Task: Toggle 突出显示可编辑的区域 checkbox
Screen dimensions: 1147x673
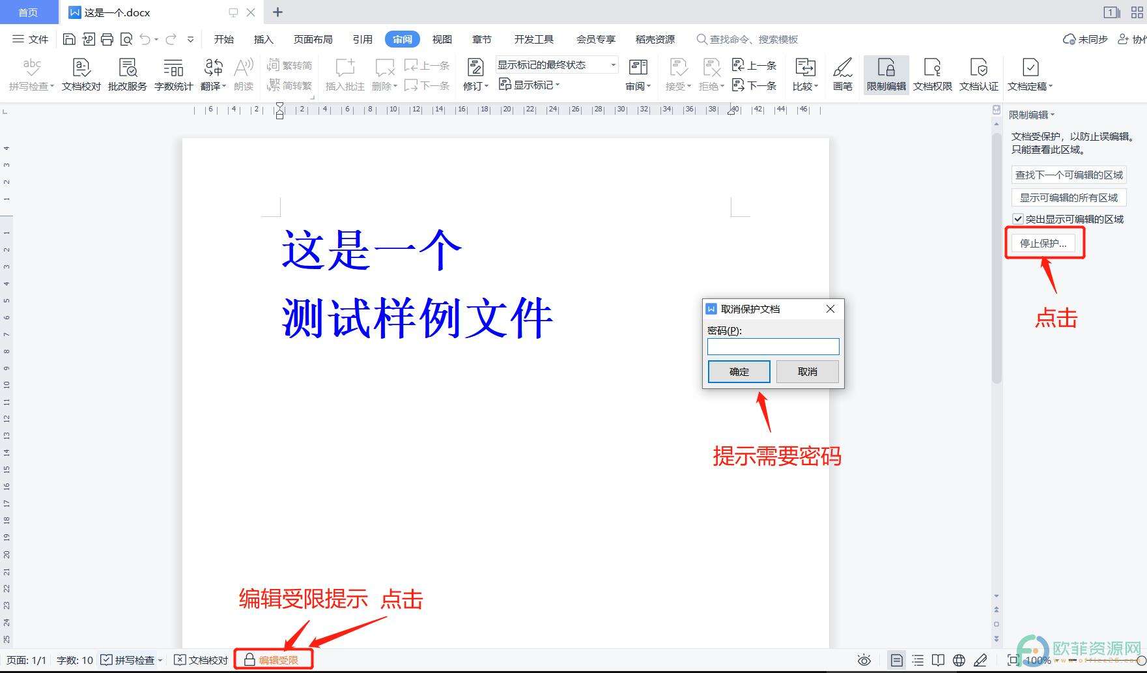Action: point(1017,219)
